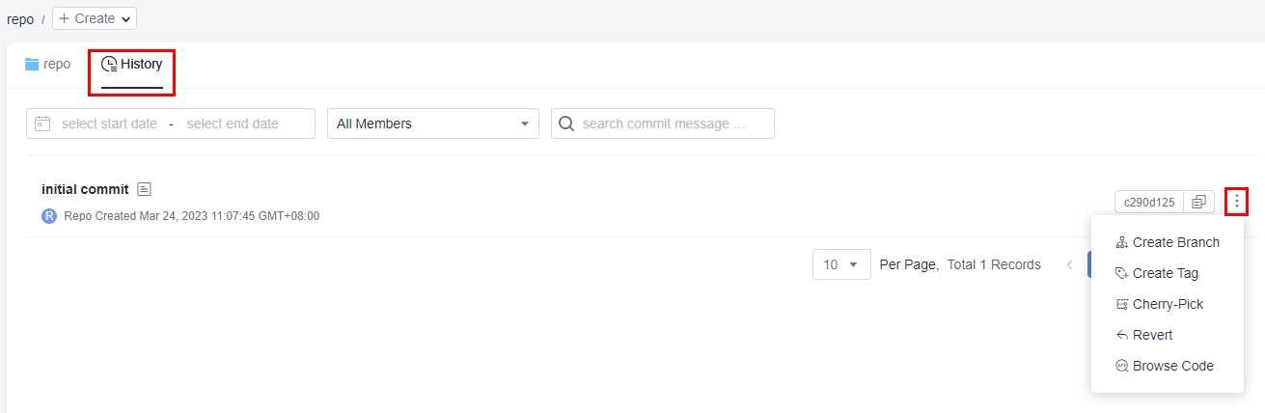This screenshot has height=413, width=1265.
Task: Go to previous page arrow
Action: (1068, 264)
